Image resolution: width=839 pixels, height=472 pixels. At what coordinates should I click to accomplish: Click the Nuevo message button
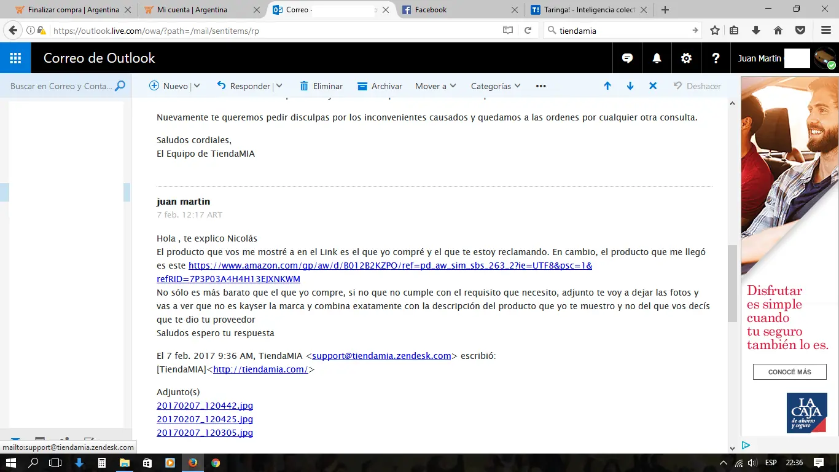[x=169, y=86]
